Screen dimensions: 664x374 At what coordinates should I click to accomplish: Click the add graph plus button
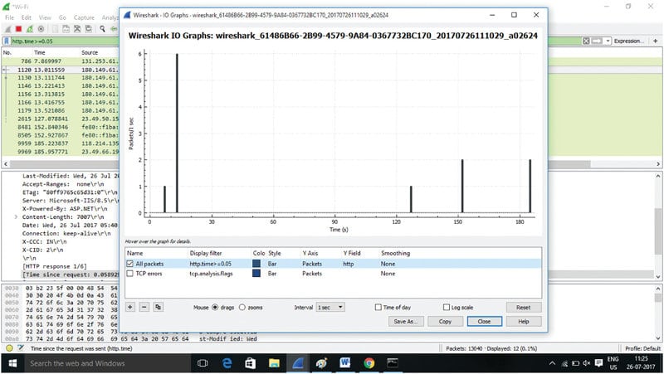(130, 307)
